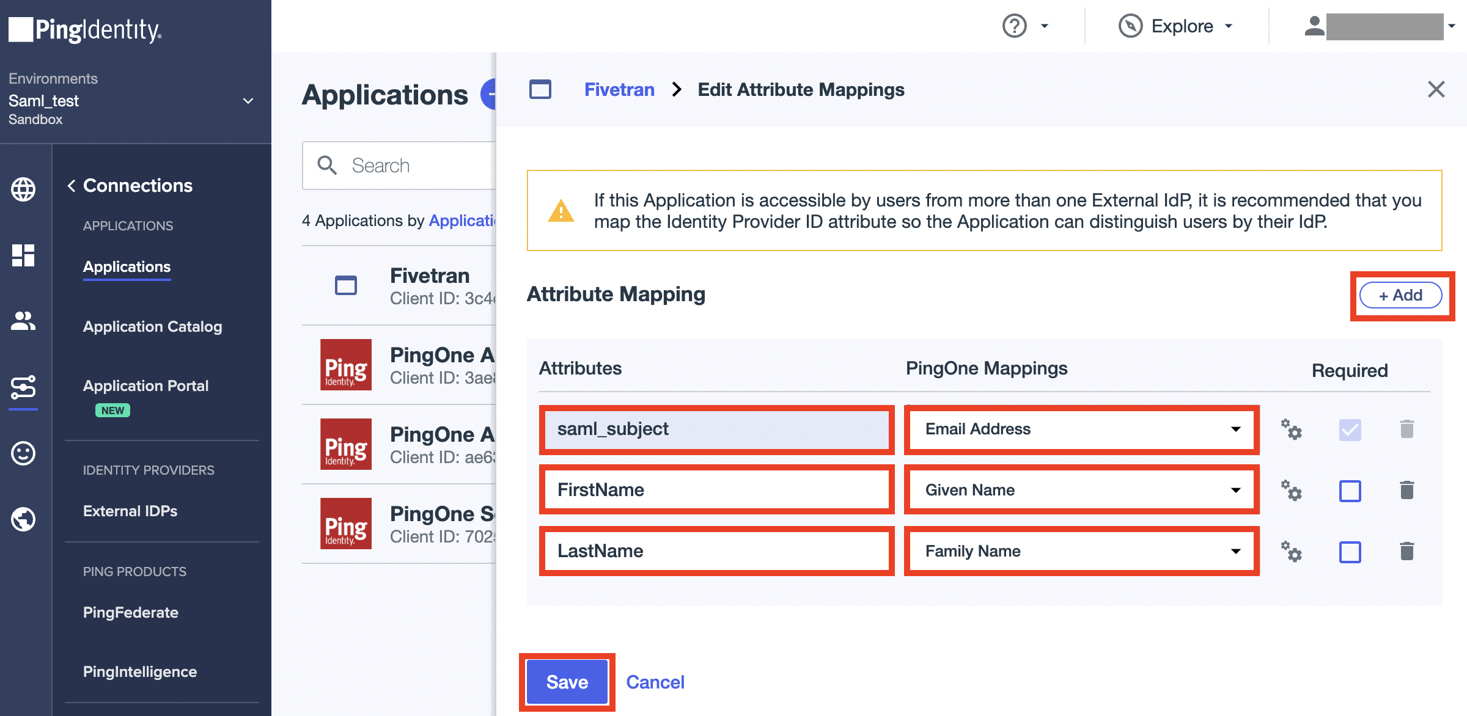Open Application Catalog menu item

coord(153,326)
